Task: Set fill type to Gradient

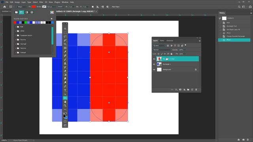Action: coord(26,12)
